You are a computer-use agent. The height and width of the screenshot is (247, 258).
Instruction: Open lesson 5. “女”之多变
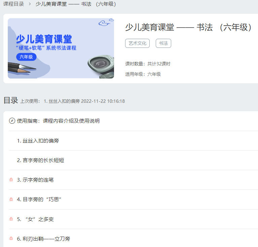(x=35, y=219)
